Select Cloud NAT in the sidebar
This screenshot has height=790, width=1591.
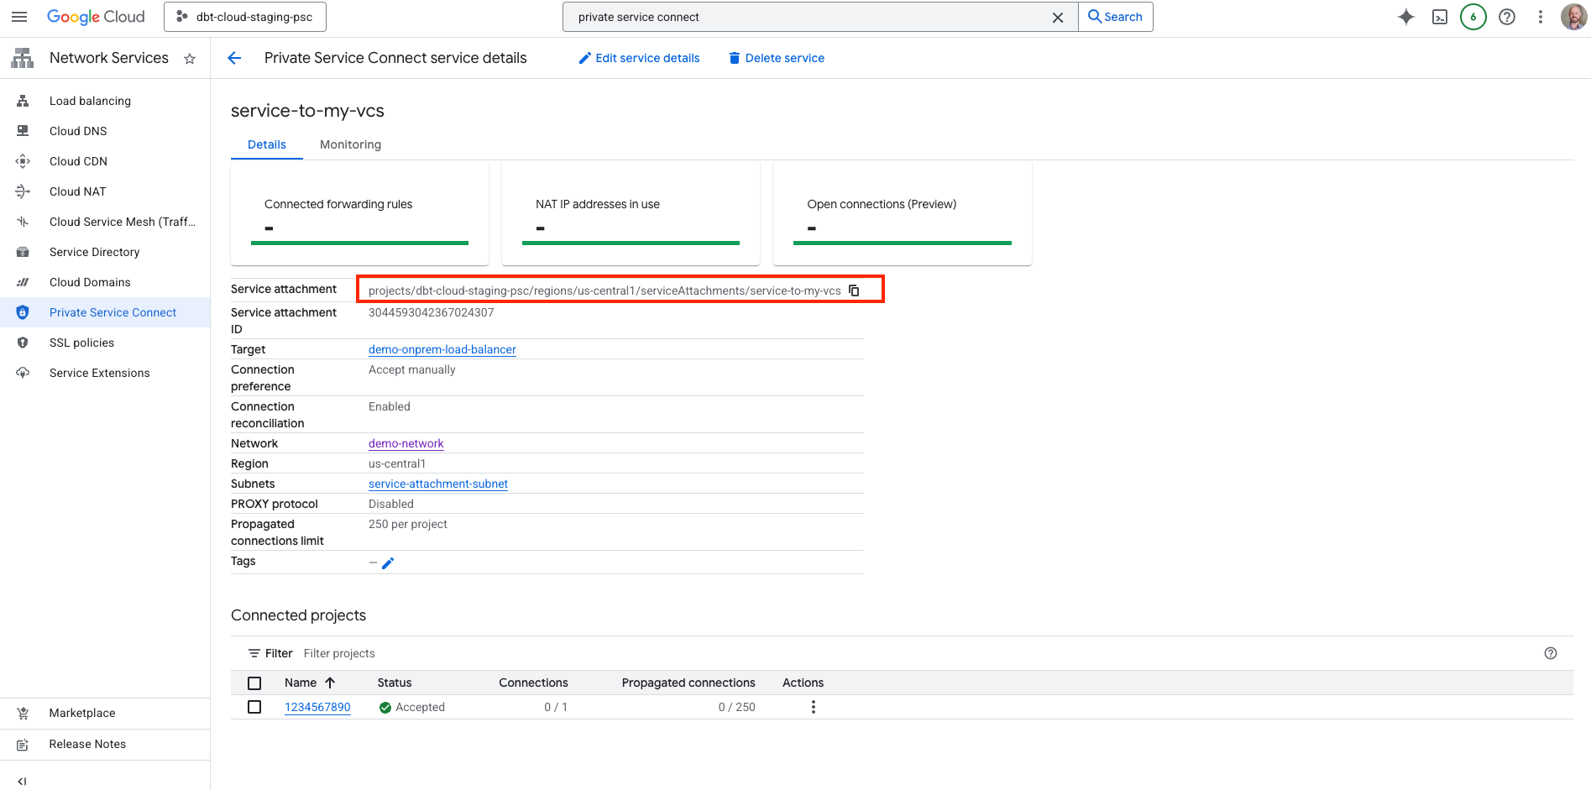(x=77, y=191)
